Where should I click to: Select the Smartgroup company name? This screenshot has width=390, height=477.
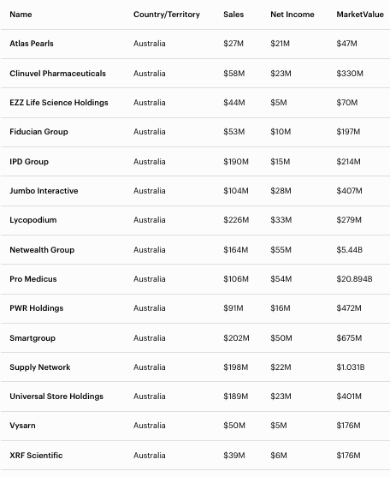pyautogui.click(x=32, y=338)
